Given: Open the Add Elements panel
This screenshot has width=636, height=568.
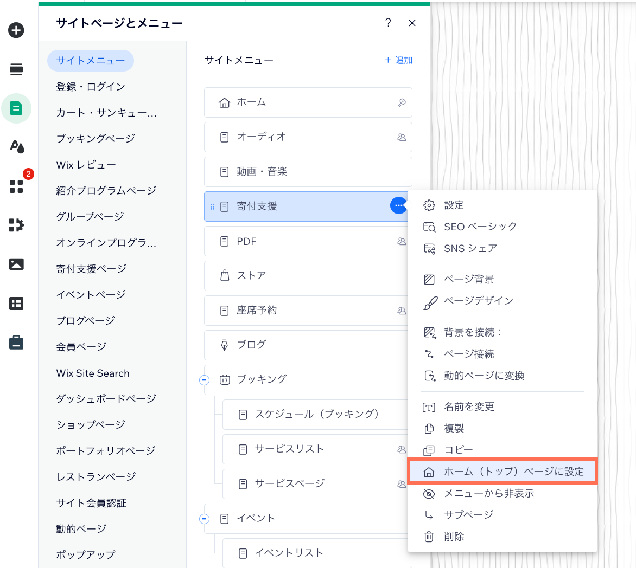Looking at the screenshot, I should point(16,30).
